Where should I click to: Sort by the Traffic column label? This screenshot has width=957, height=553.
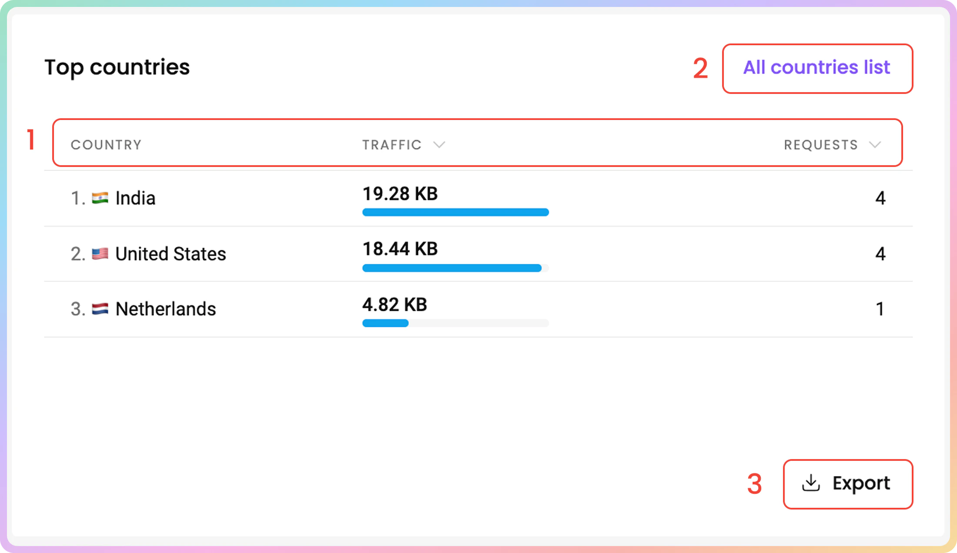392,145
